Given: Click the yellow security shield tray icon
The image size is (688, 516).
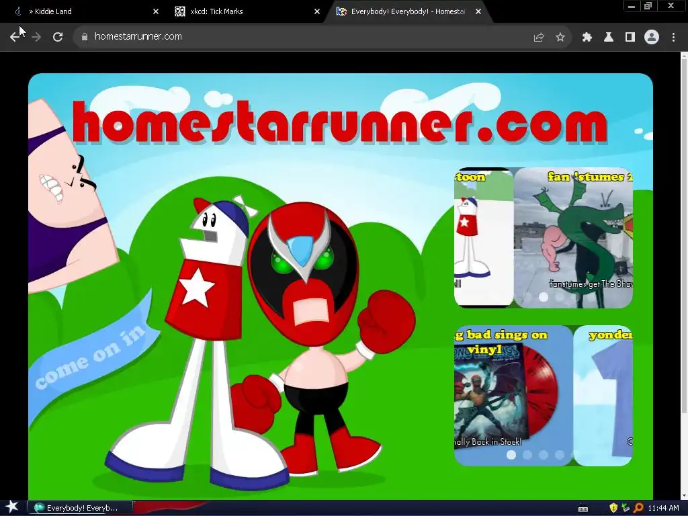Looking at the screenshot, I should point(613,508).
